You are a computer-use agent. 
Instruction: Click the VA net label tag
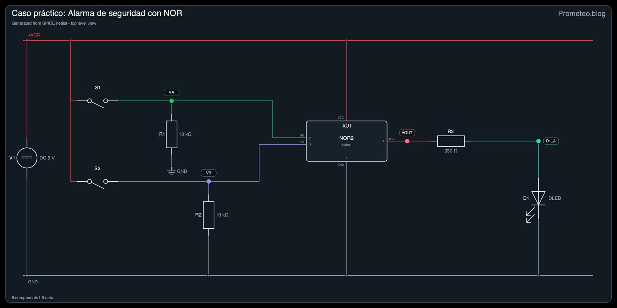172,92
